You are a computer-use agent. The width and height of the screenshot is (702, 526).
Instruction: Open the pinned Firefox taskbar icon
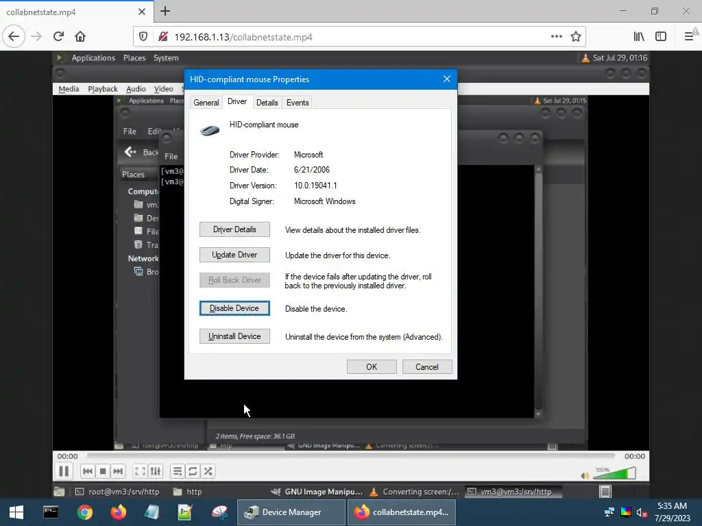(x=119, y=512)
